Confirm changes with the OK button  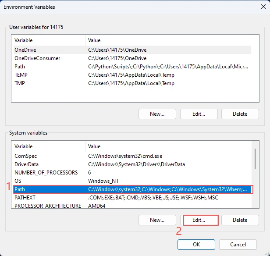[x=196, y=244]
